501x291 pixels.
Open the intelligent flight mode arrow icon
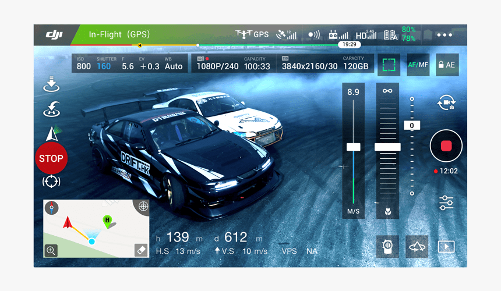[52, 133]
